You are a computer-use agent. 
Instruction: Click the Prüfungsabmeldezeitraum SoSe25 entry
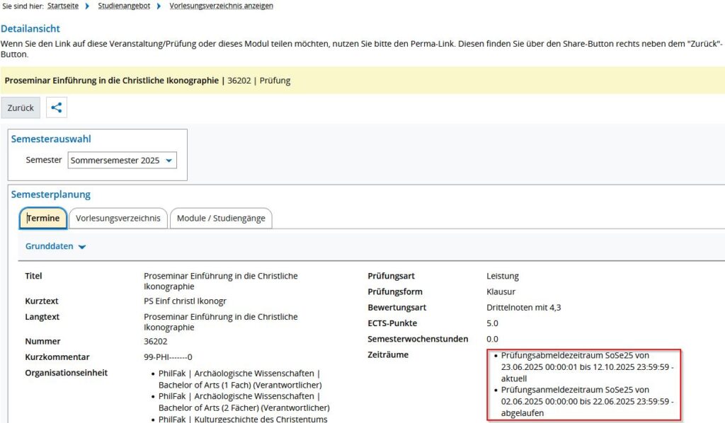[x=587, y=367]
